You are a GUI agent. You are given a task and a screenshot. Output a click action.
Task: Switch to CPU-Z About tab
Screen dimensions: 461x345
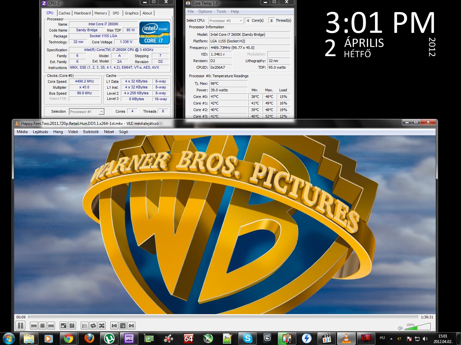pyautogui.click(x=147, y=13)
